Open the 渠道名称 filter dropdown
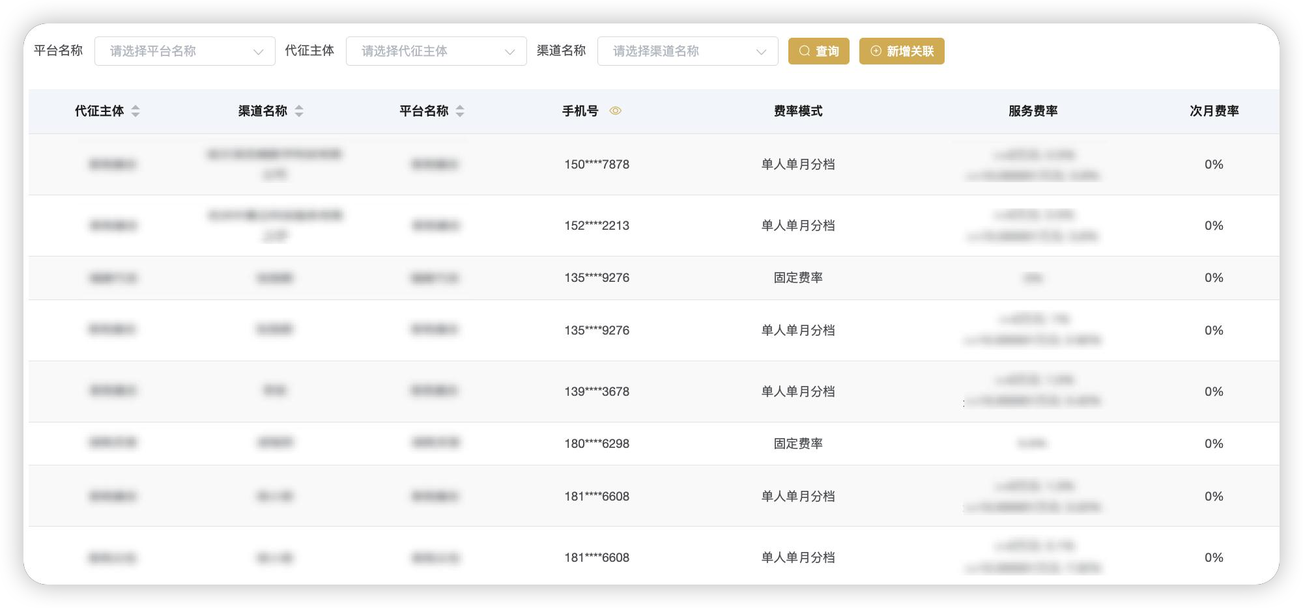 [687, 51]
